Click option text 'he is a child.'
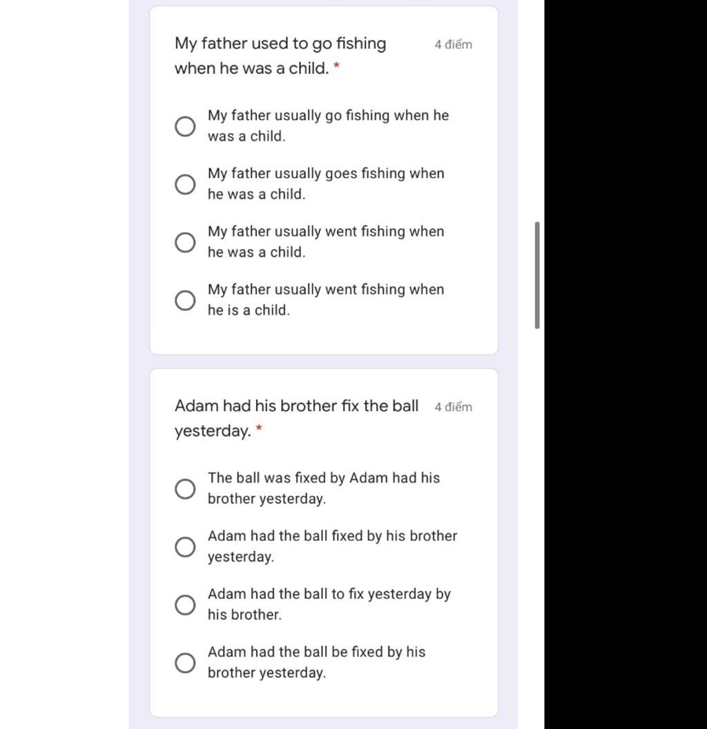The height and width of the screenshot is (729, 707). point(249,310)
